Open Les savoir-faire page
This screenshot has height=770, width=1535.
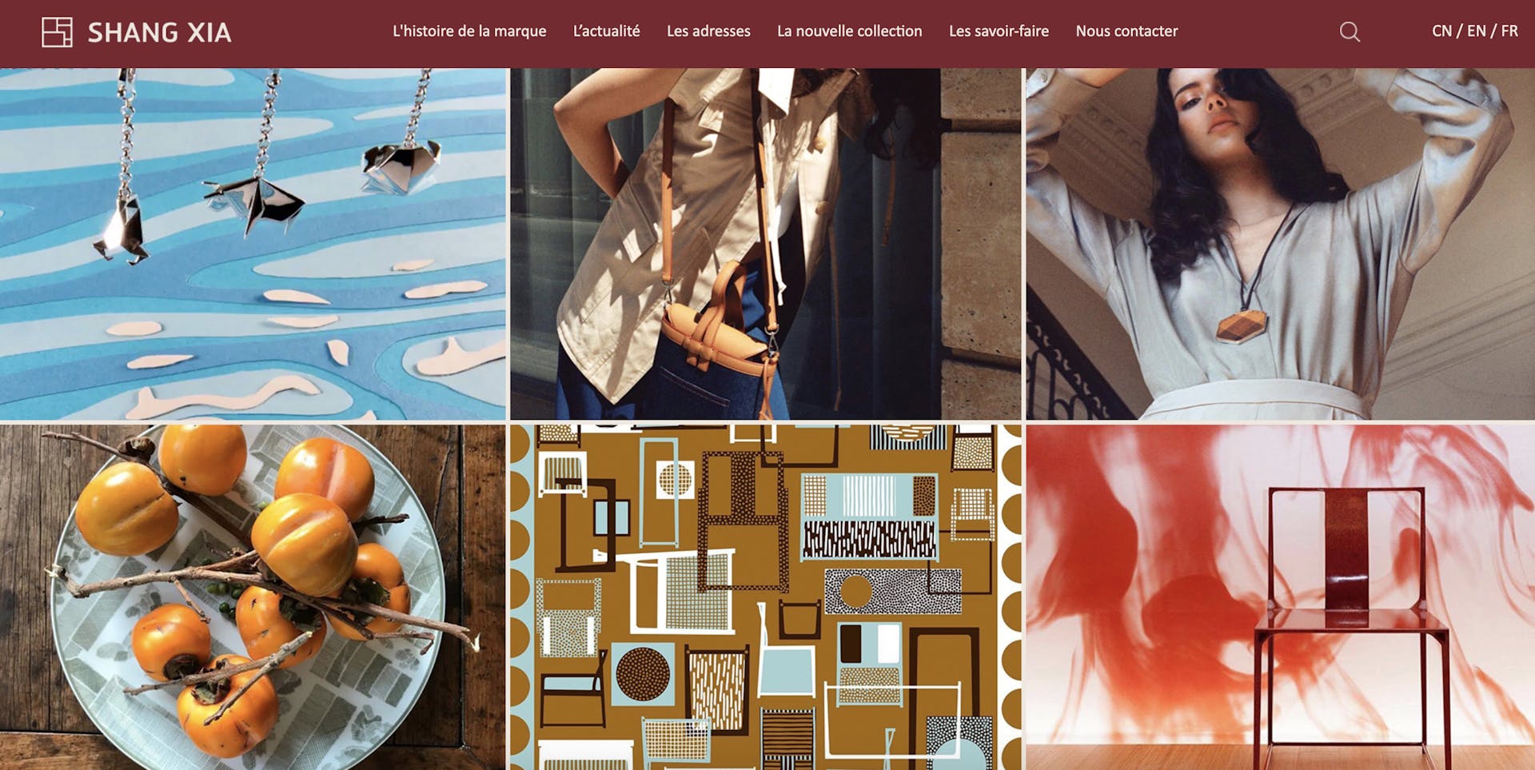pos(999,31)
